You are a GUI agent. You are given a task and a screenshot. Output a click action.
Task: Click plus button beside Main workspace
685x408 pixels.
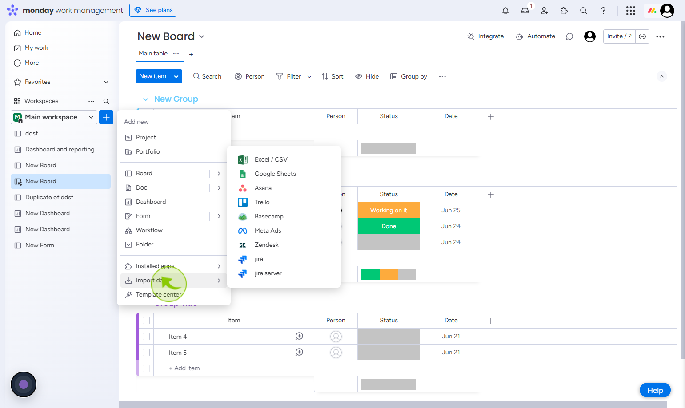click(x=106, y=117)
